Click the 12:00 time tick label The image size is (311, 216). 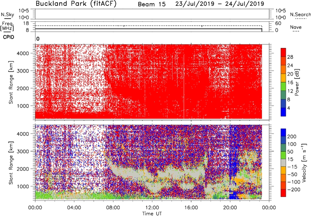point(152,208)
